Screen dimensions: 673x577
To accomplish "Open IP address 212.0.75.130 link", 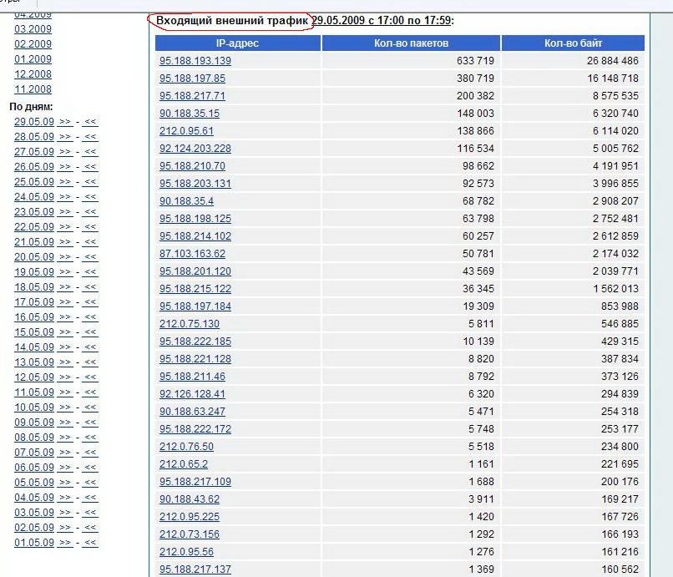I will point(190,324).
